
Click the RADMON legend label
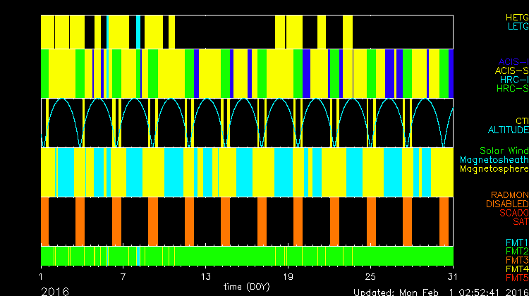(x=509, y=195)
